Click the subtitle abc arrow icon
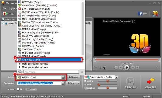162x98 pixels. (88, 23)
